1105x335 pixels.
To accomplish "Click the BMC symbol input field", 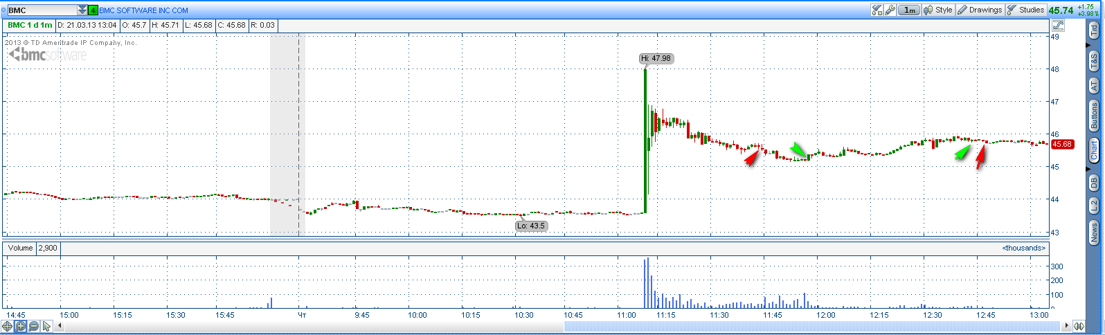I will 42,10.
